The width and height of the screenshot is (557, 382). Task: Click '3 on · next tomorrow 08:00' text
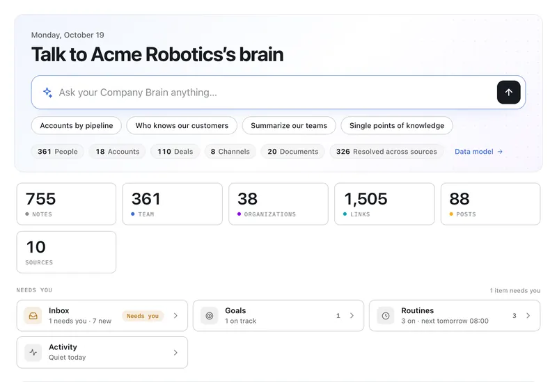445,321
